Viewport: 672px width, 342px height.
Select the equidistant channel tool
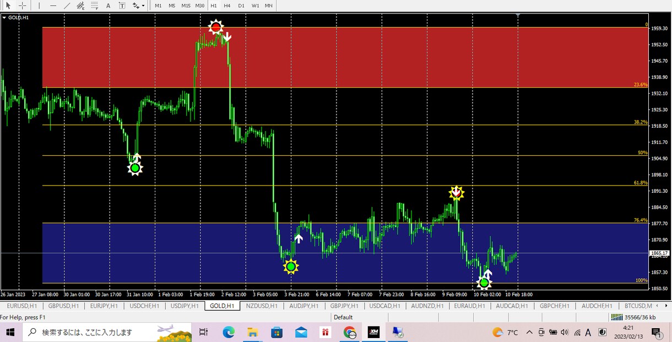pyautogui.click(x=80, y=6)
